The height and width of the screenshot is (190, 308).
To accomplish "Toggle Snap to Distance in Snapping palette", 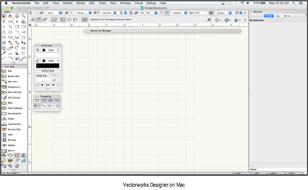I will (44, 106).
